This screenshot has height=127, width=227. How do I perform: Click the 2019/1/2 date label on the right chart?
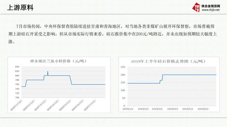coord(128,109)
